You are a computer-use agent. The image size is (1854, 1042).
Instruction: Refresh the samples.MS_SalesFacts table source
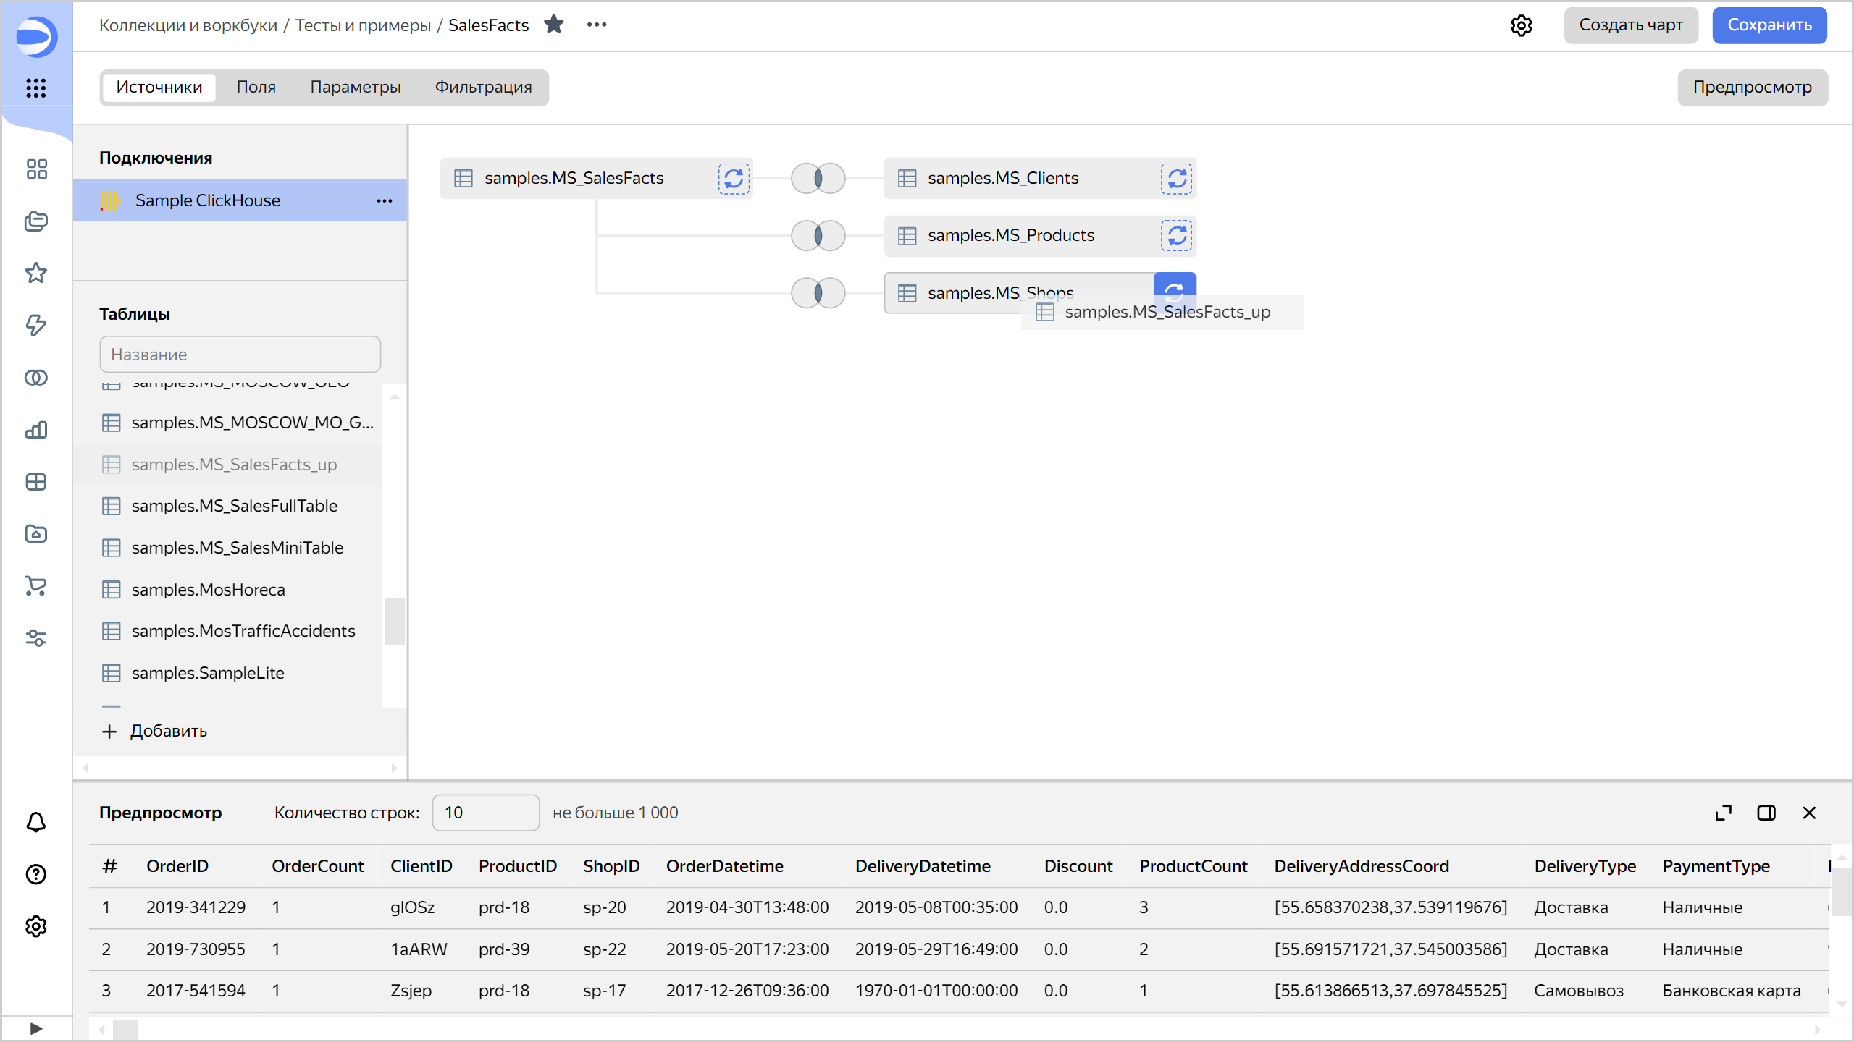point(734,178)
